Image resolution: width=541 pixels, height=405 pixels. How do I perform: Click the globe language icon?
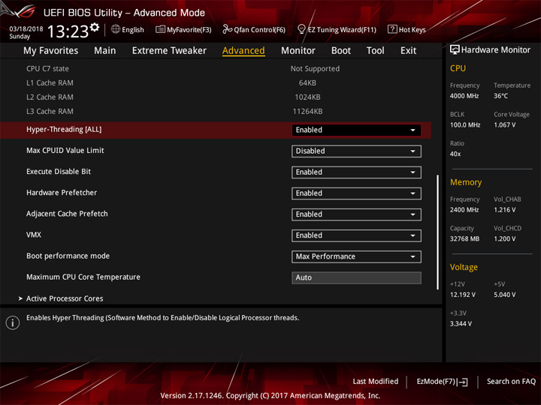(116, 29)
